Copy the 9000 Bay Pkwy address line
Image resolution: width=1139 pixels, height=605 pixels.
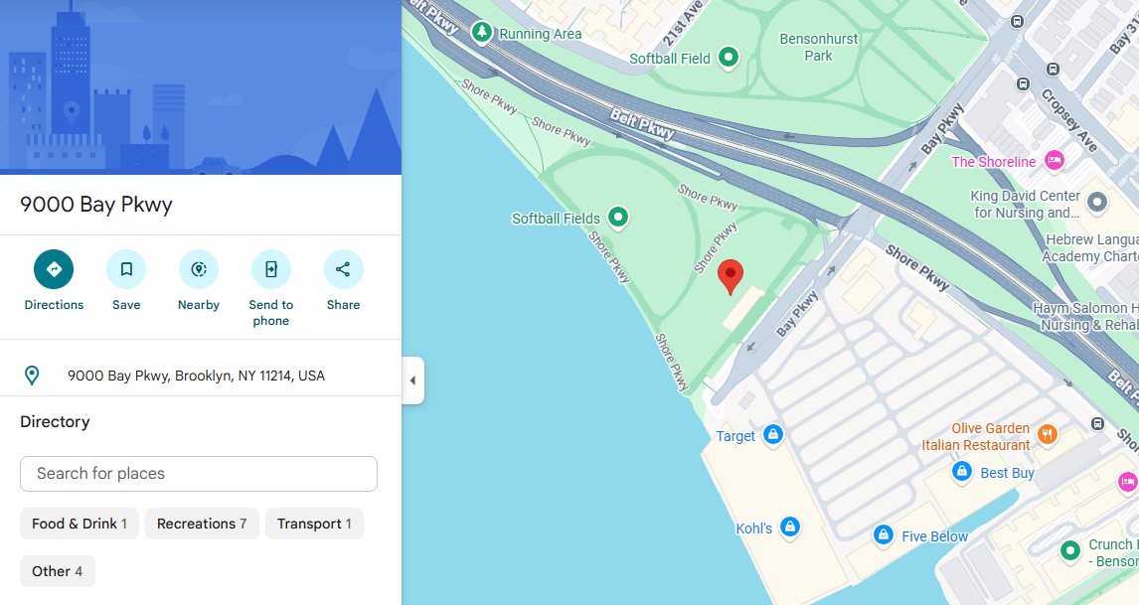click(x=196, y=376)
